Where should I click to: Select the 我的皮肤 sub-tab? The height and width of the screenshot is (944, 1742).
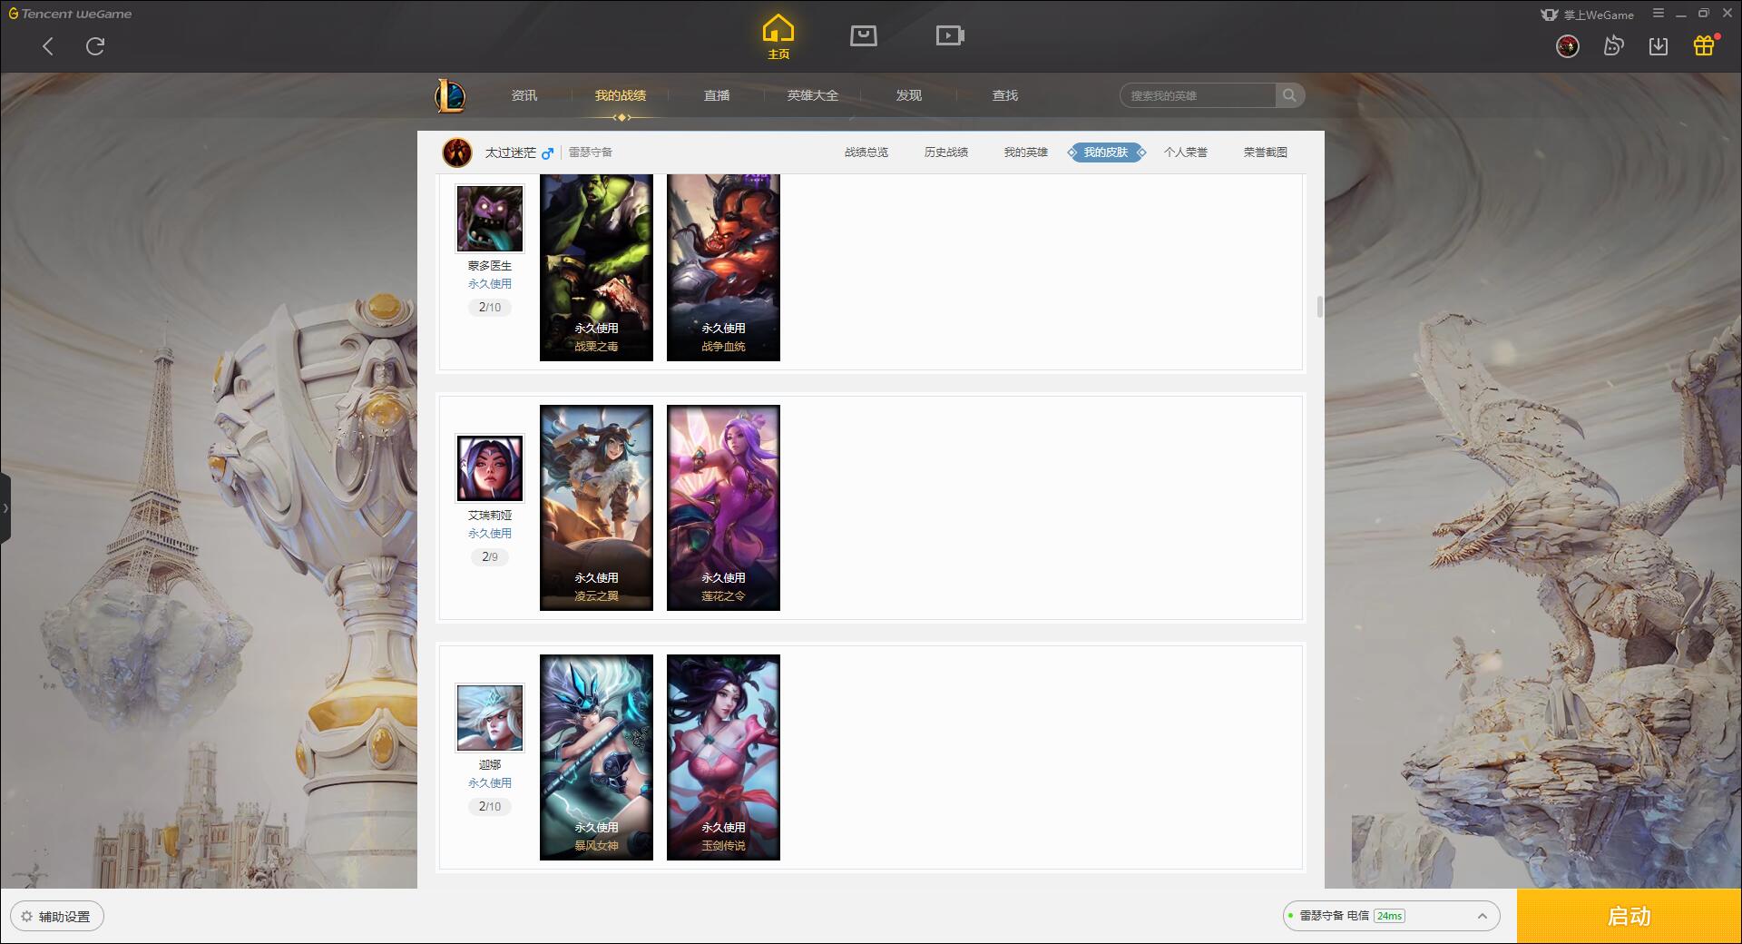1106,152
